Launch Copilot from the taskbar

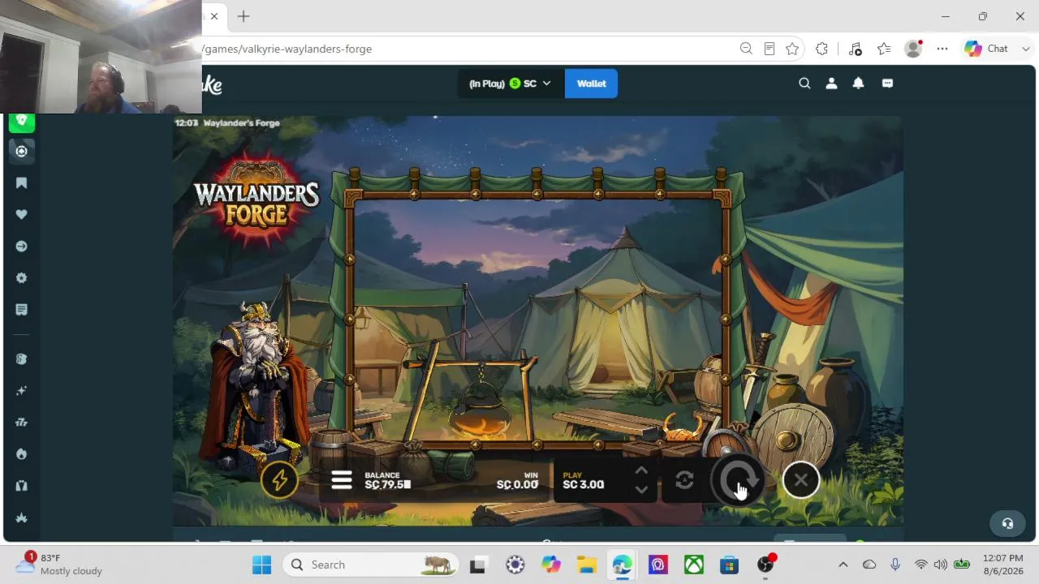point(551,565)
